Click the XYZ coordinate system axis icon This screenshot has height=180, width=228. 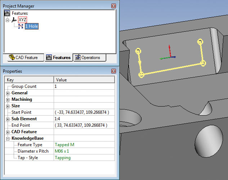pyautogui.click(x=14, y=20)
